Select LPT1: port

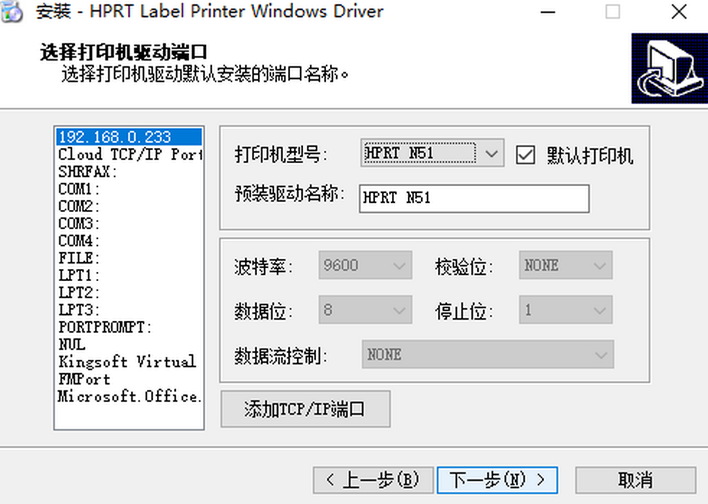point(129,275)
